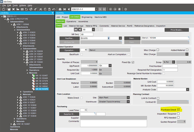Click the tag icon of Mtl: 10 153457
Image resolution: width=194 pixels, height=132 pixels.
(33, 75)
